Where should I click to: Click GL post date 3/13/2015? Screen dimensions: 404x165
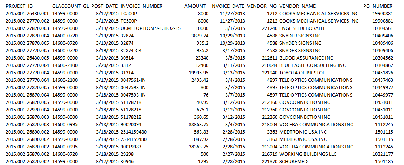[107, 73]
